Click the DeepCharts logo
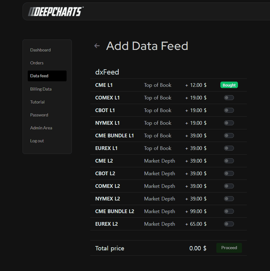Viewport: 270px width, 271px height. point(56,12)
